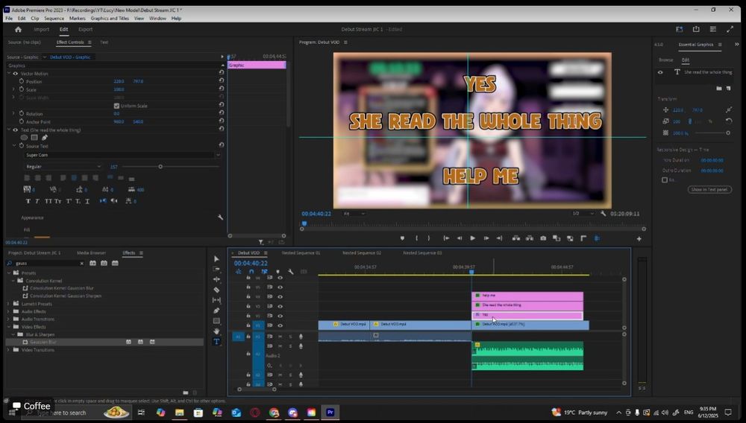The height and width of the screenshot is (423, 746).
Task: Step back one frame in the Program monitor
Action: pos(459,238)
